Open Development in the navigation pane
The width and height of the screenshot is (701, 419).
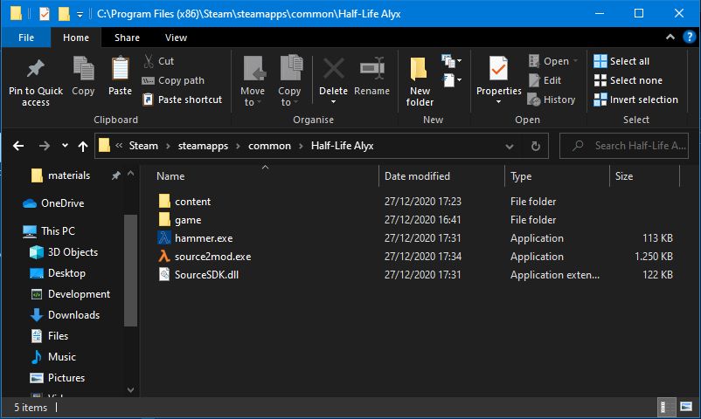coord(70,294)
